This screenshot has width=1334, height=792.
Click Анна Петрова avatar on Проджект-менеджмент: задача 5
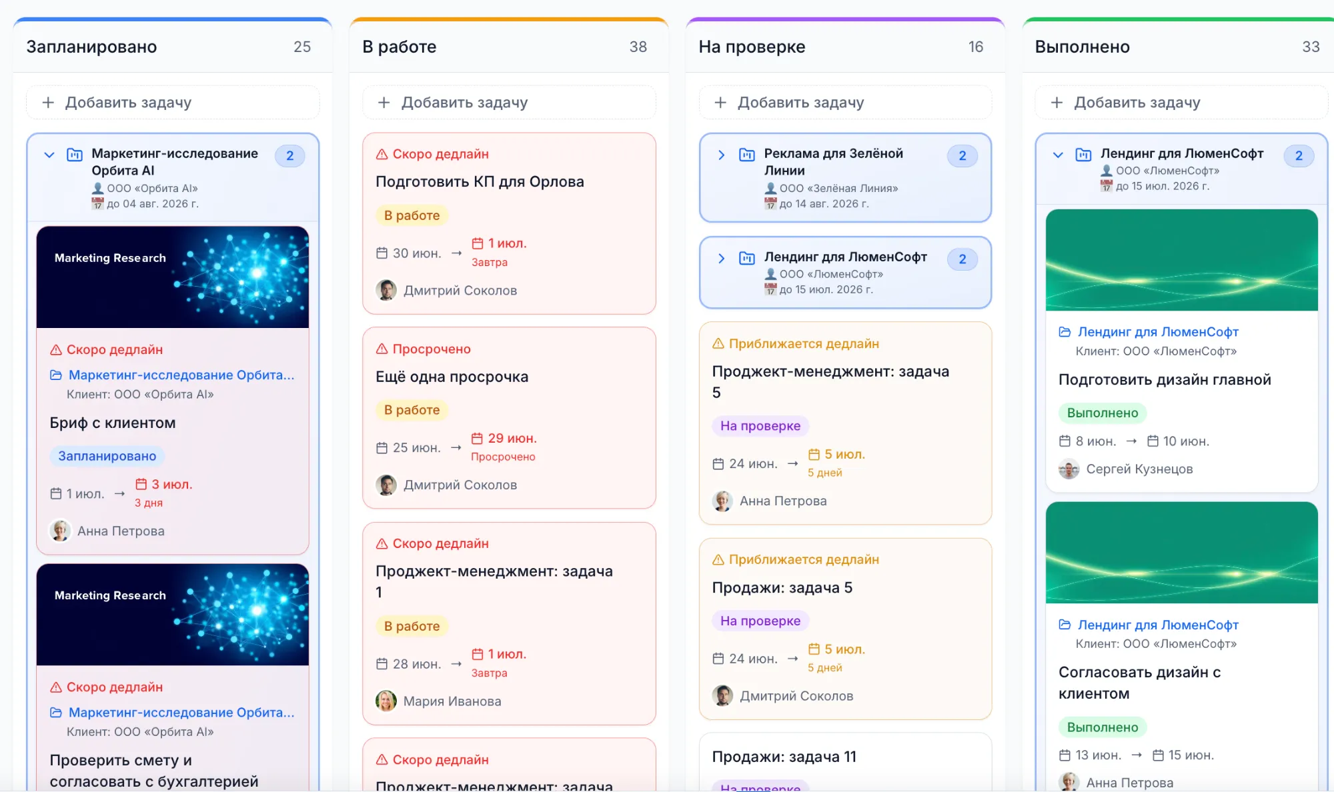coord(722,501)
